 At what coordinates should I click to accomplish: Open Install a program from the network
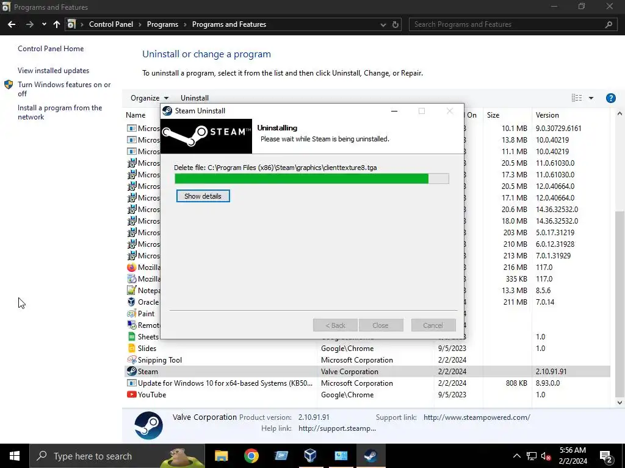pos(60,112)
